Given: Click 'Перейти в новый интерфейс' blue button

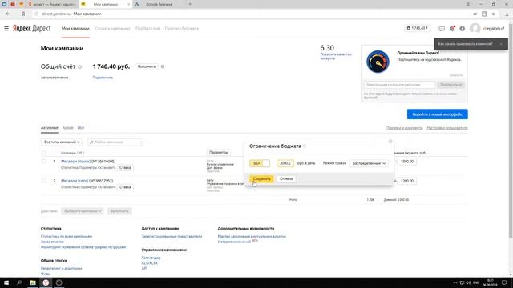Looking at the screenshot, I should point(438,114).
